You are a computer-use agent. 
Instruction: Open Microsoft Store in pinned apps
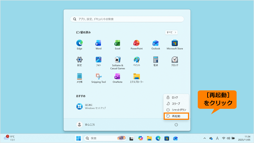(175, 45)
